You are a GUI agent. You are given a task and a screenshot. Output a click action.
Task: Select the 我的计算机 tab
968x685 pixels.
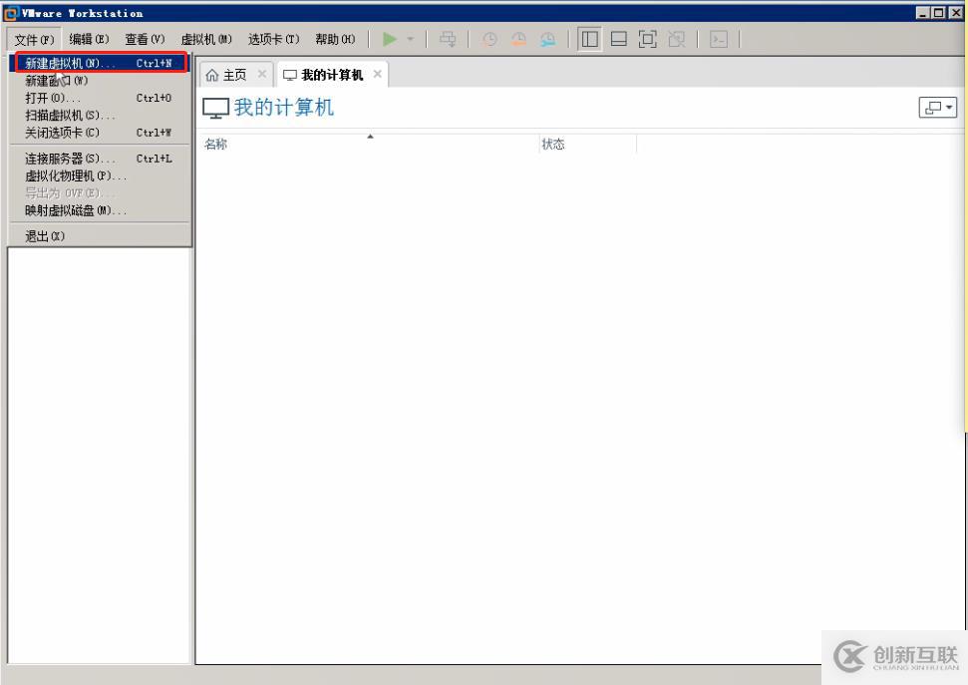tap(332, 75)
